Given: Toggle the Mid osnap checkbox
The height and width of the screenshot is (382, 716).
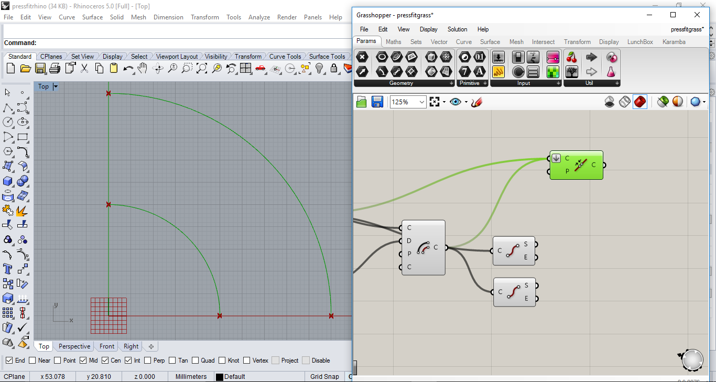Looking at the screenshot, I should coord(83,361).
